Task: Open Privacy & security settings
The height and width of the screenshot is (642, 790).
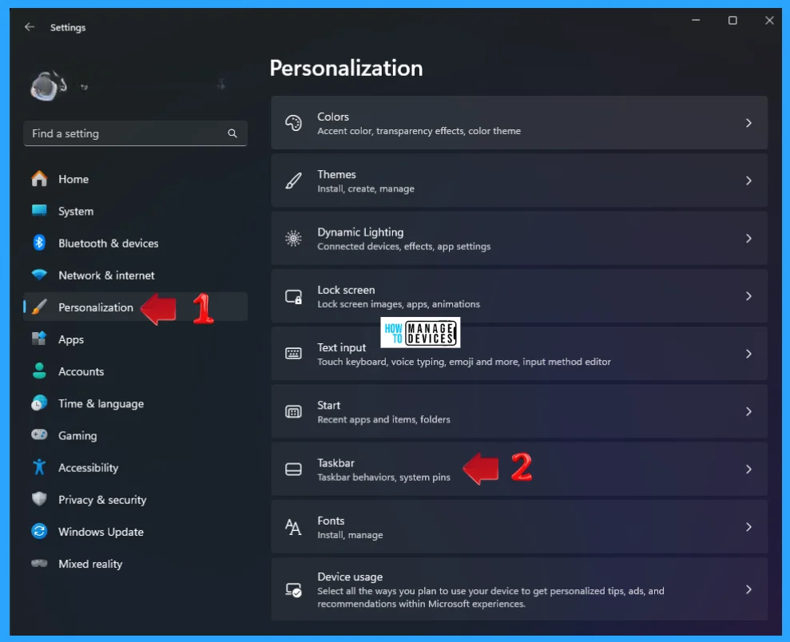Action: point(135,500)
